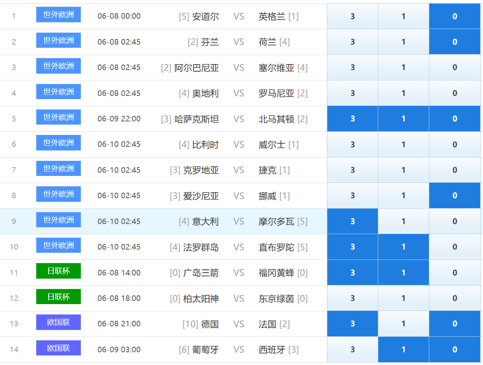Open home team 广岛三箭
483x365 pixels.
coord(201,273)
